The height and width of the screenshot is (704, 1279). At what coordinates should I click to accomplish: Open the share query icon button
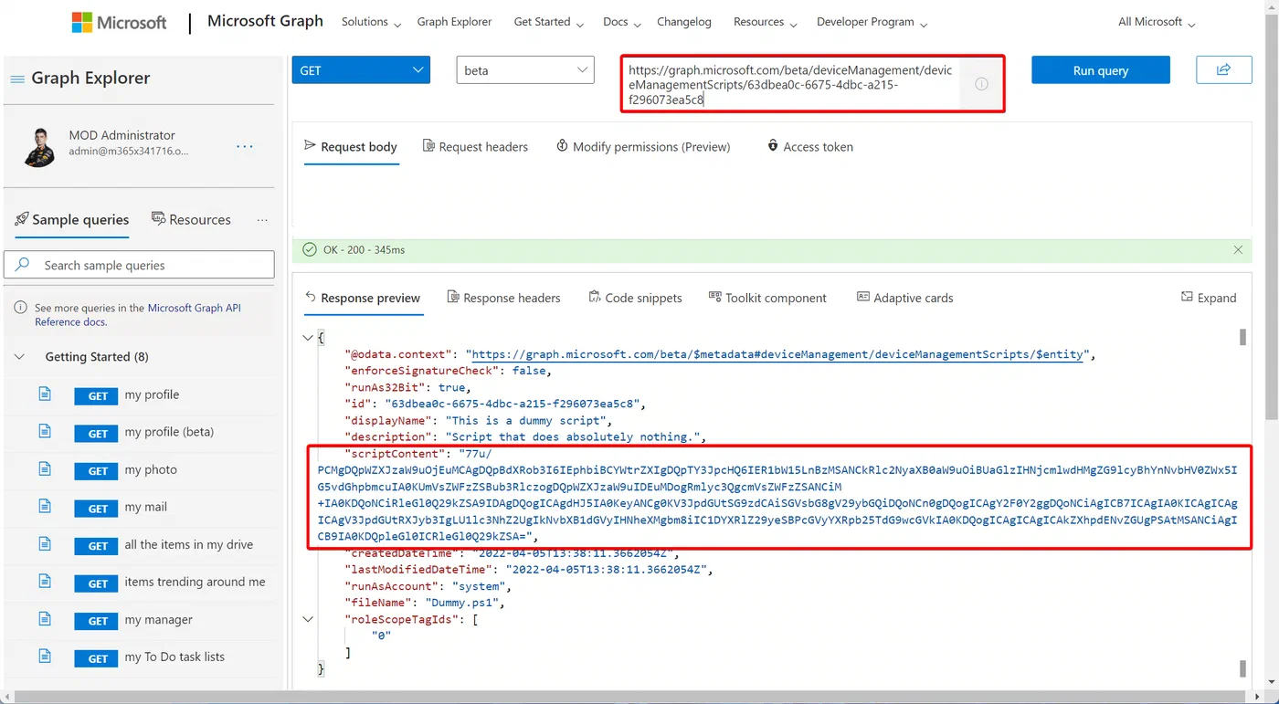(x=1223, y=69)
